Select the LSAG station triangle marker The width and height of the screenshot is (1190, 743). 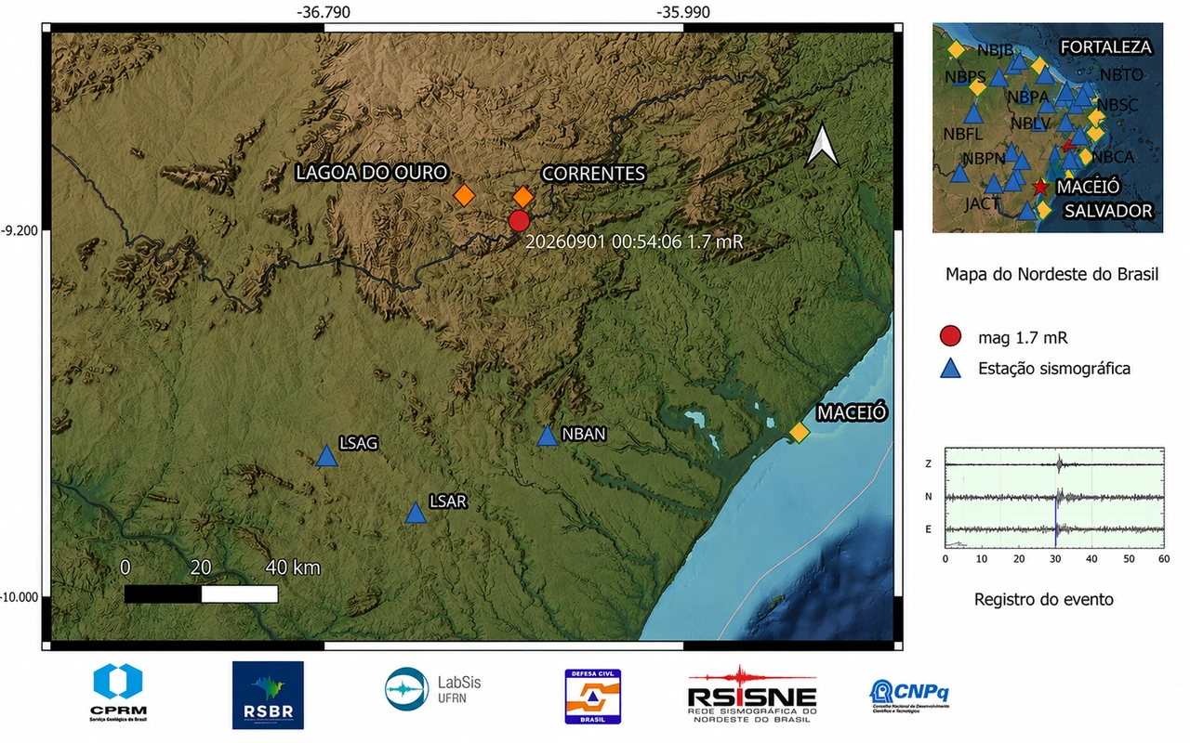(325, 455)
